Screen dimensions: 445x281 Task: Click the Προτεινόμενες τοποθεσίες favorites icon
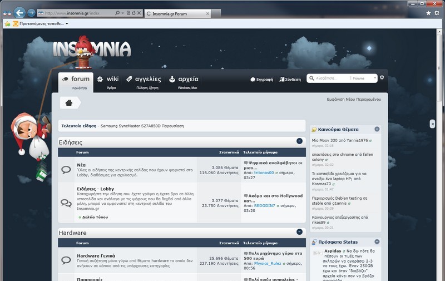tap(16, 23)
